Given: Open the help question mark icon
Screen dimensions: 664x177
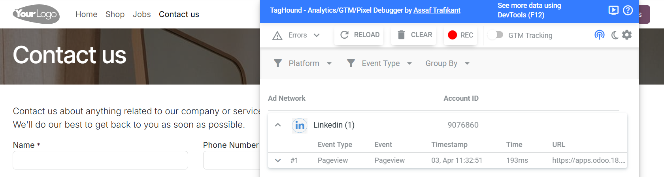Looking at the screenshot, I should pos(628,10).
